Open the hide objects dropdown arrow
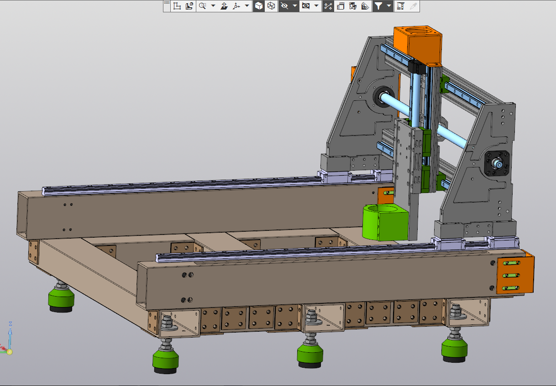The width and height of the screenshot is (556, 386). [295, 6]
